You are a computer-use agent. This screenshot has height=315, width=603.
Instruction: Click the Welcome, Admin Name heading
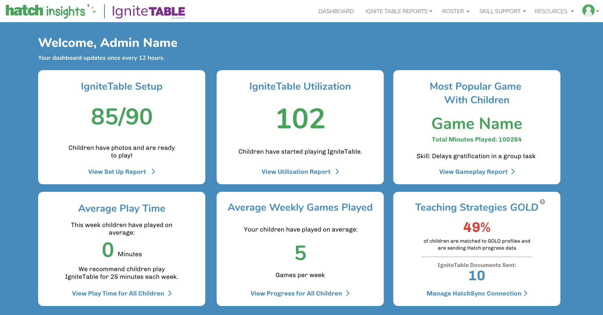coord(108,42)
